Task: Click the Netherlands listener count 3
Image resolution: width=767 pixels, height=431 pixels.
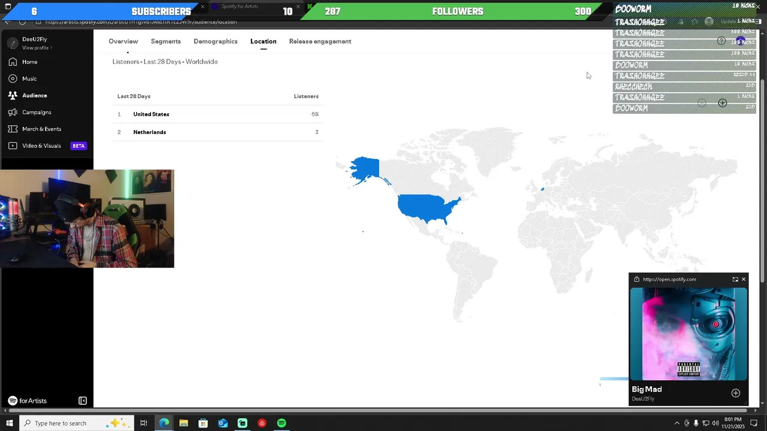Action: point(316,132)
